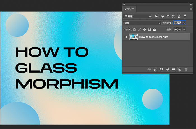Add a layer style with fx button
Viewport: 196px width, 129px height.
[x=155, y=69]
